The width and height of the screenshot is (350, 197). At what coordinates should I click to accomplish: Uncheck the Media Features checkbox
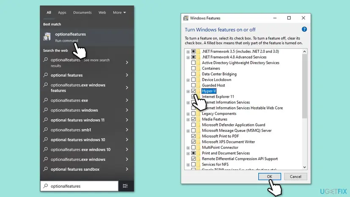click(x=193, y=119)
